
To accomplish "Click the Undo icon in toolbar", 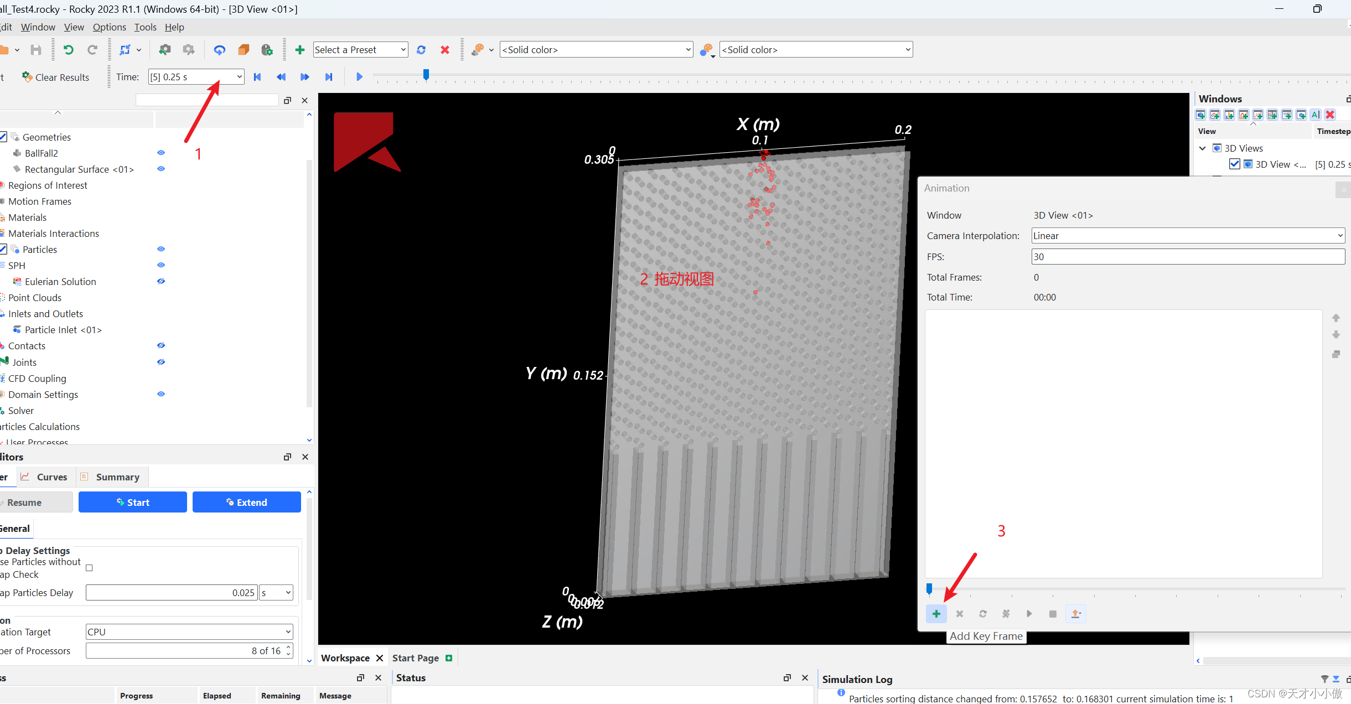I will coord(69,50).
